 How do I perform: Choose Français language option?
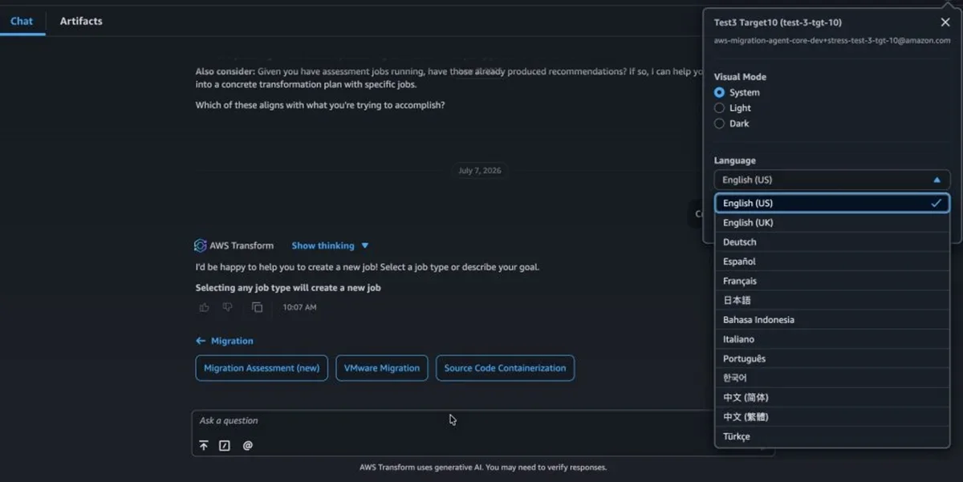(832, 281)
